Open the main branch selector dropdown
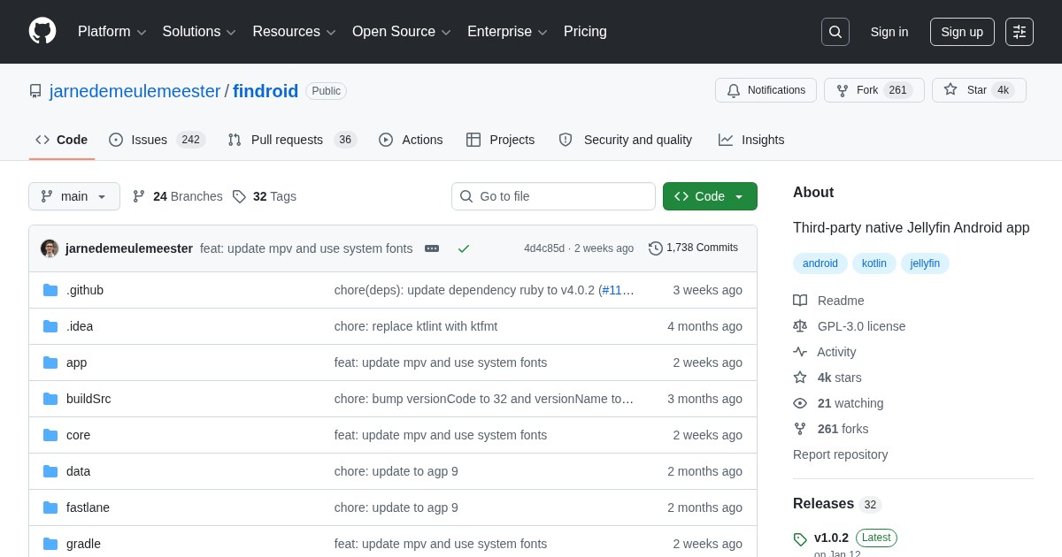Screen dimensions: 1062x557 click(x=74, y=196)
